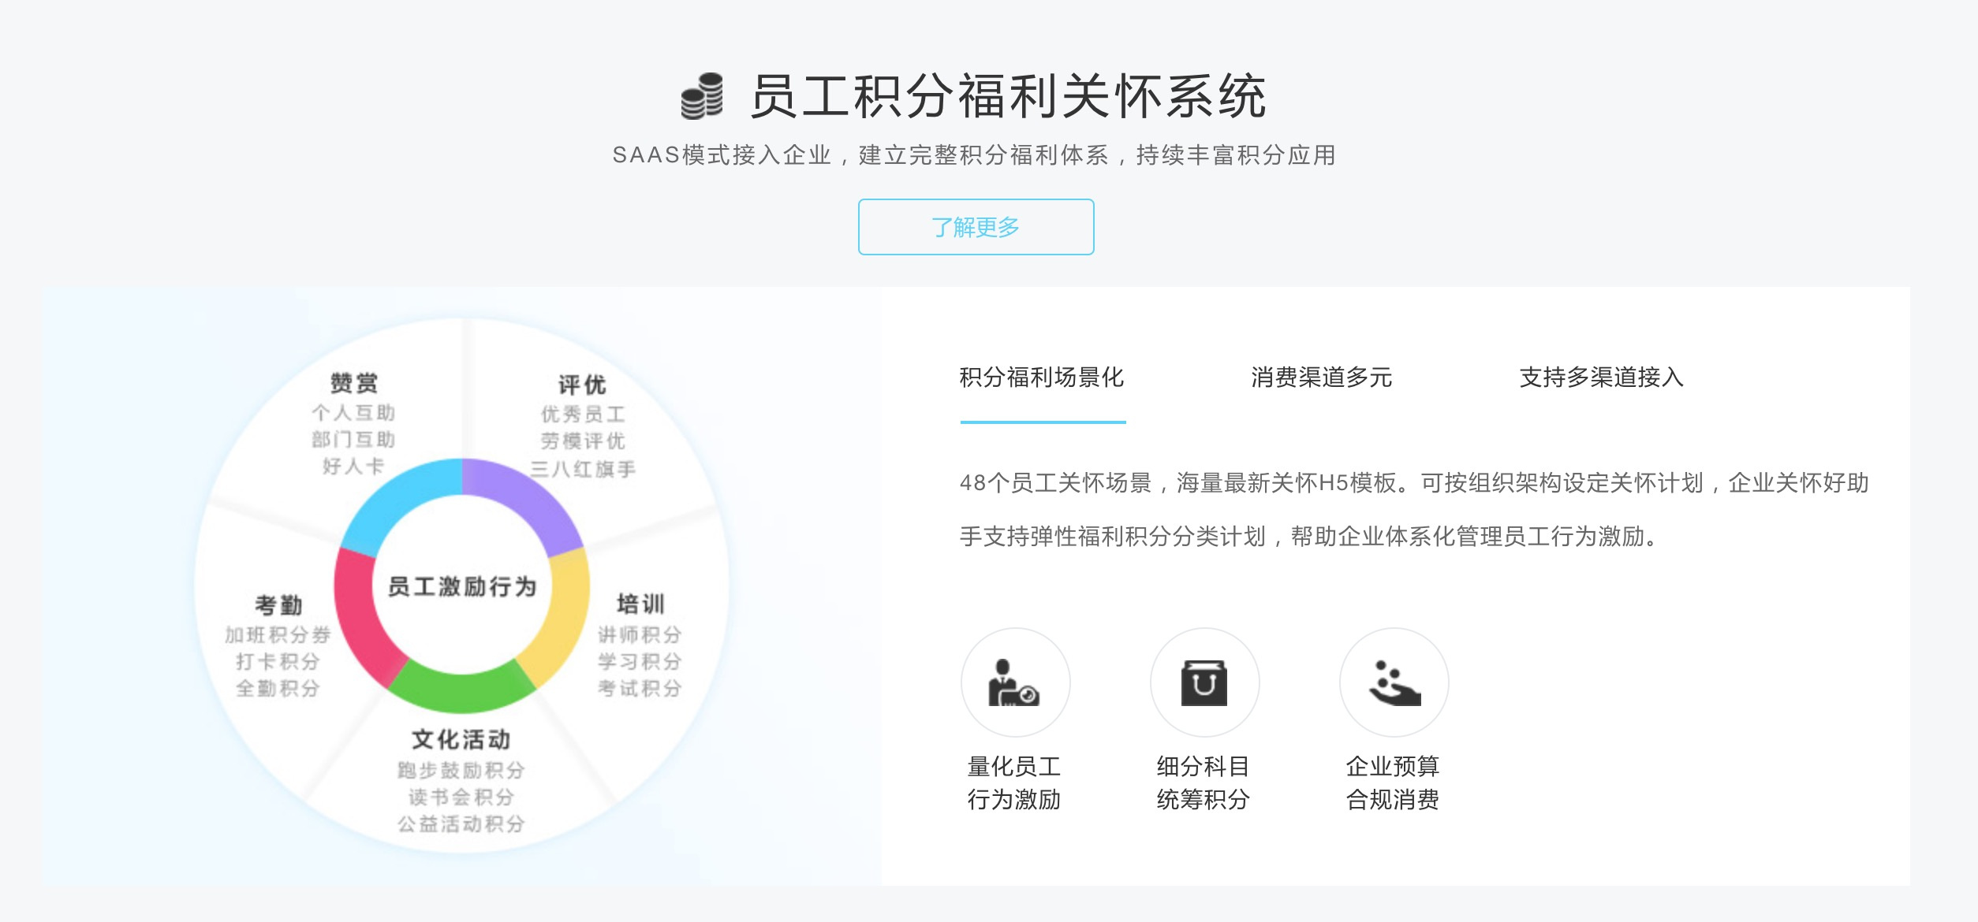Screen dimensions: 1978x922
Task: Click the 员工激励行为 chart center
Action: click(461, 586)
